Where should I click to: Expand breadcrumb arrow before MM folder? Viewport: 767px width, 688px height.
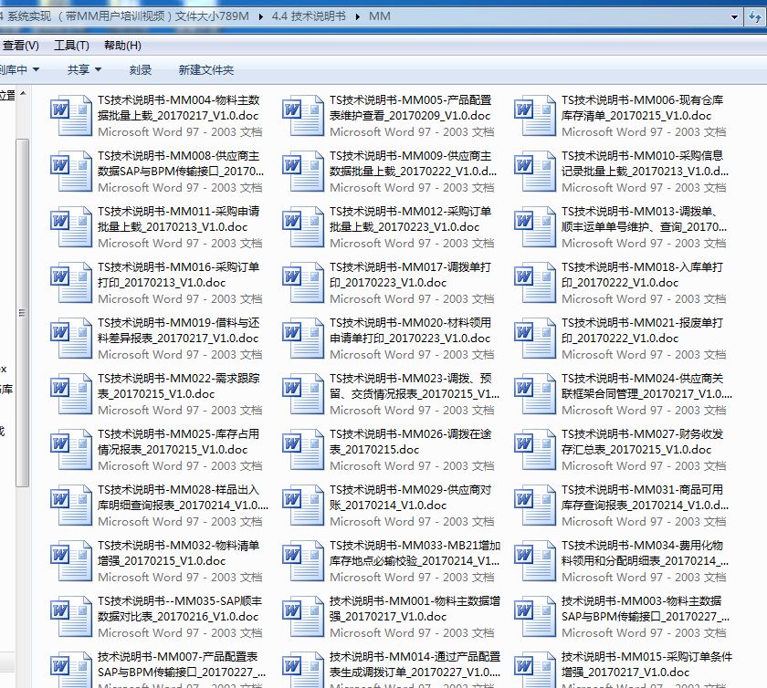[x=358, y=16]
